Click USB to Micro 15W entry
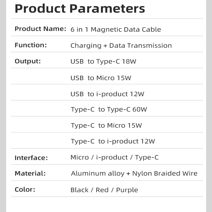The height and width of the screenshot is (212, 212). coord(101,78)
